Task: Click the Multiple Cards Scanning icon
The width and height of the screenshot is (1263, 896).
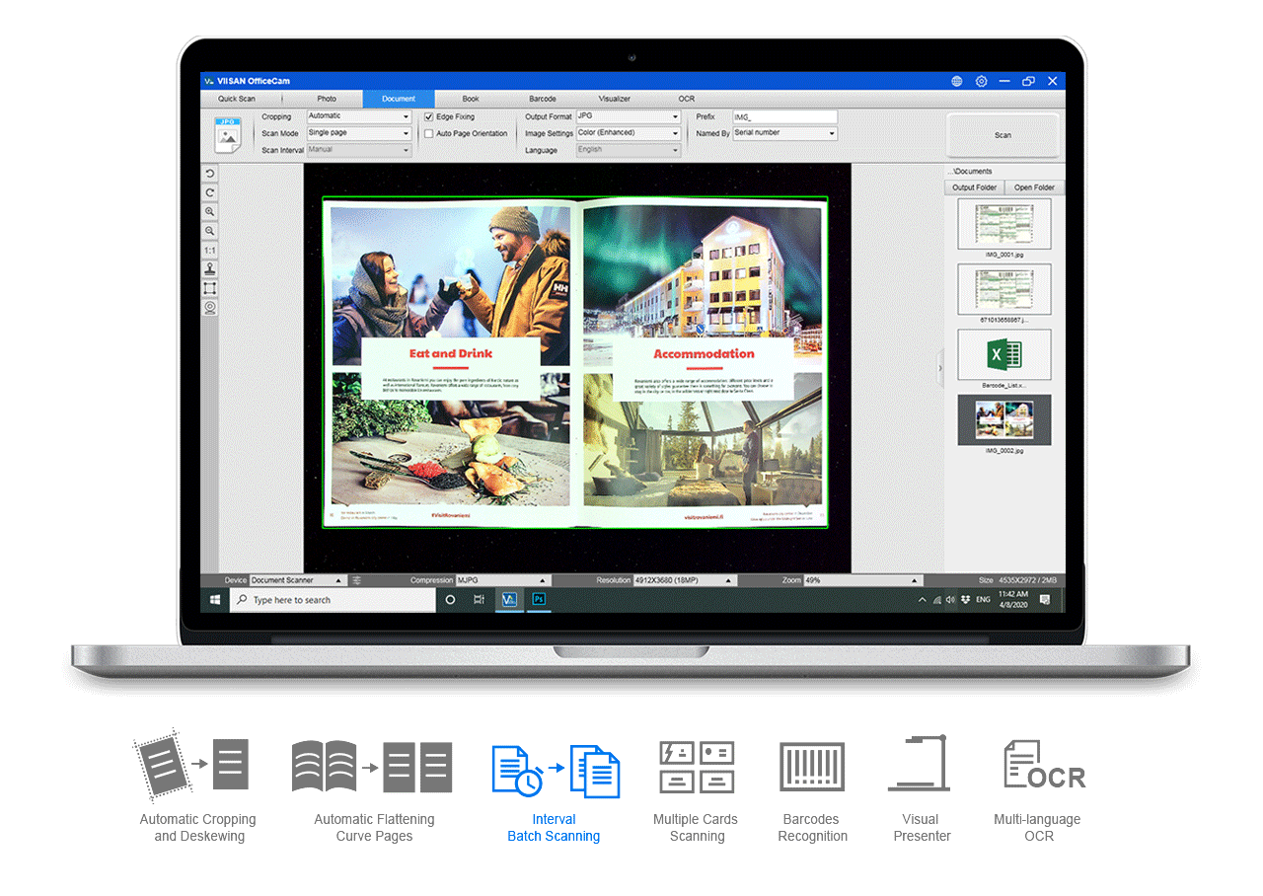Action: pos(697,767)
